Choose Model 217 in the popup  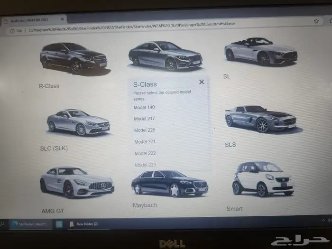144,119
